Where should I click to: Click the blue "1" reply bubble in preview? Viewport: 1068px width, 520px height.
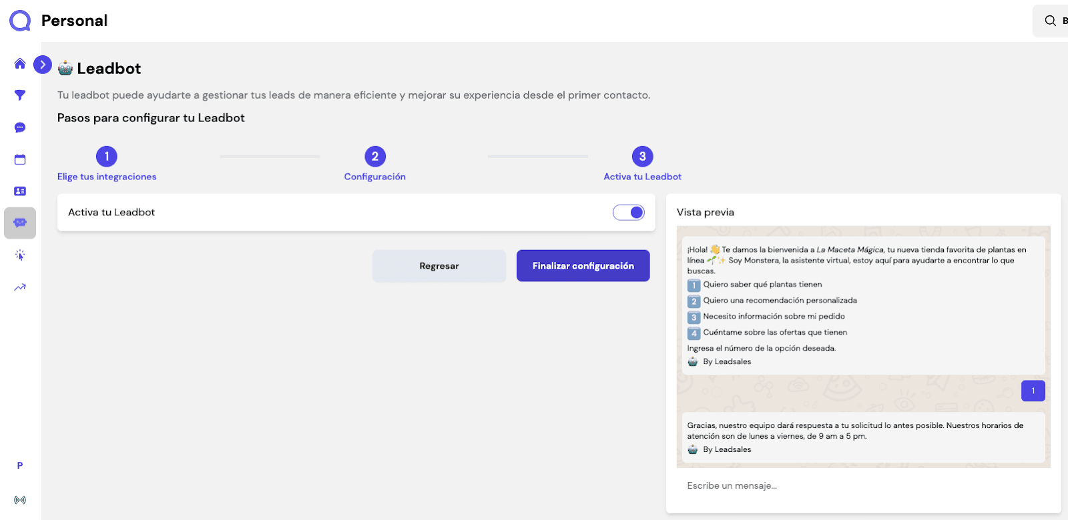(x=1033, y=391)
